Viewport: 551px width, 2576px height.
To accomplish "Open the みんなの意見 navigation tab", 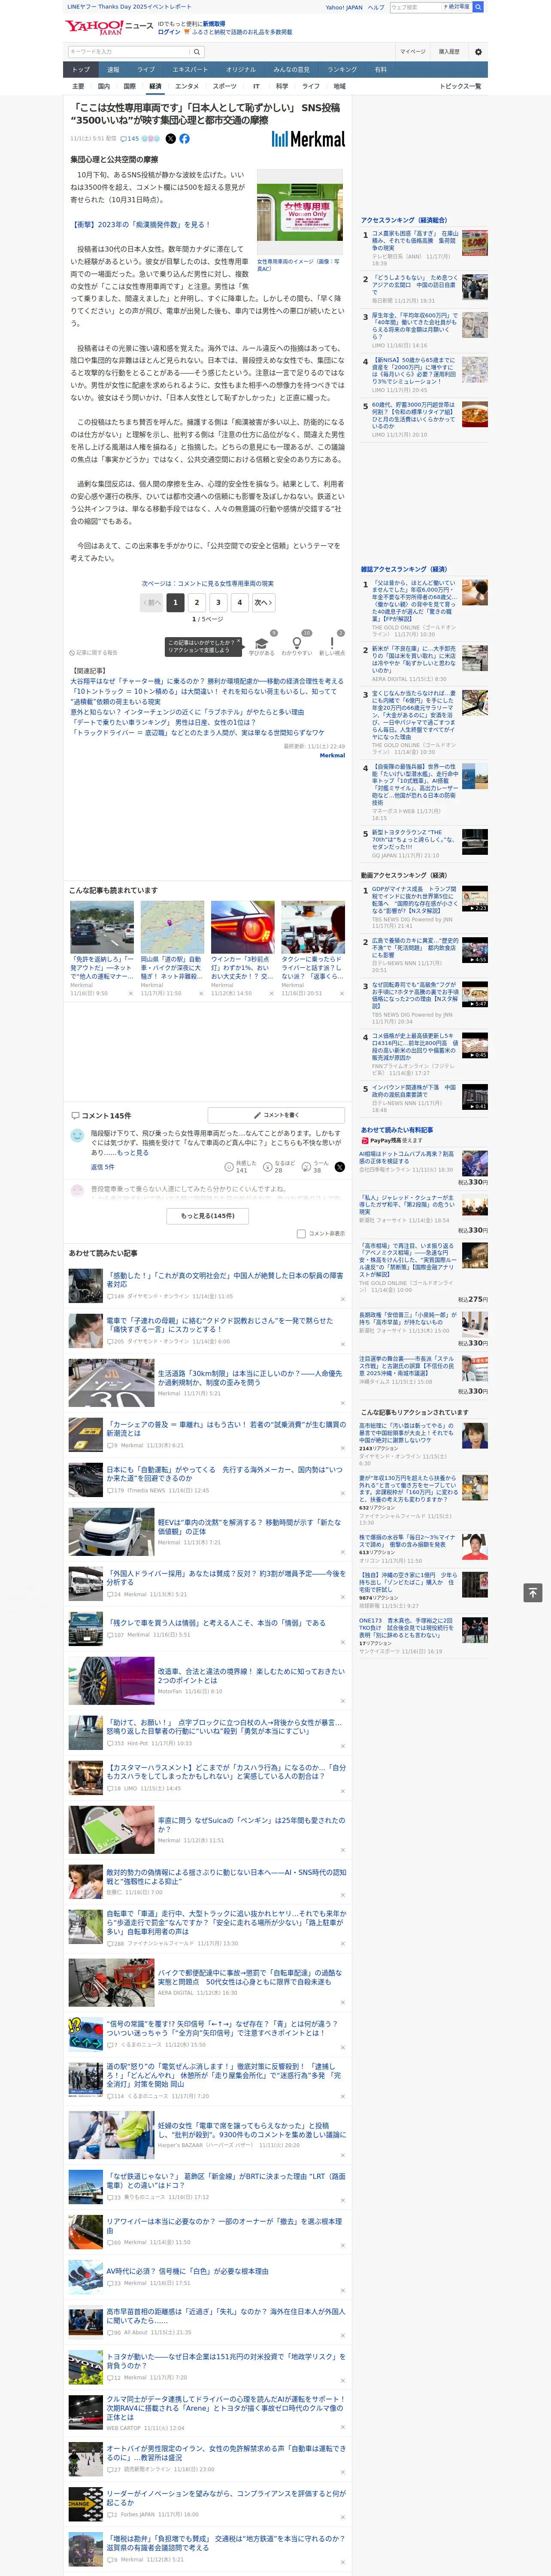I will click(x=291, y=70).
